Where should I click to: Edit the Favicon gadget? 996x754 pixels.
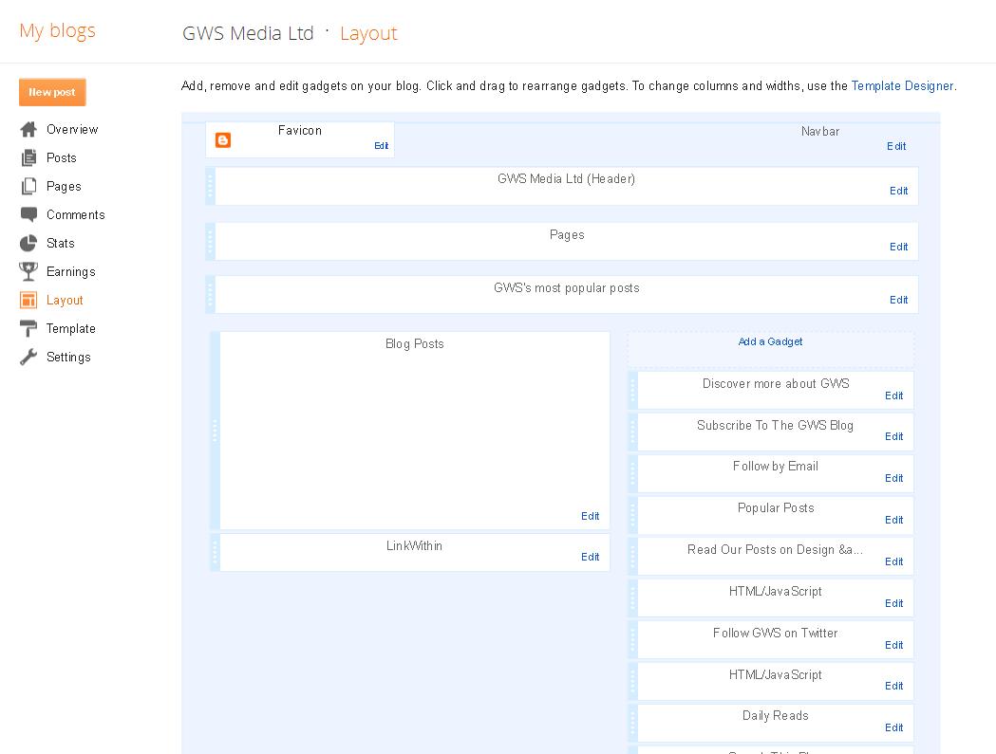coord(381,146)
